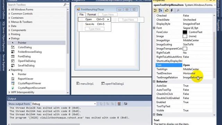Viewport: 222px width, 125px height.
Task: Expand the Containers toolbox group
Action: 9,18
